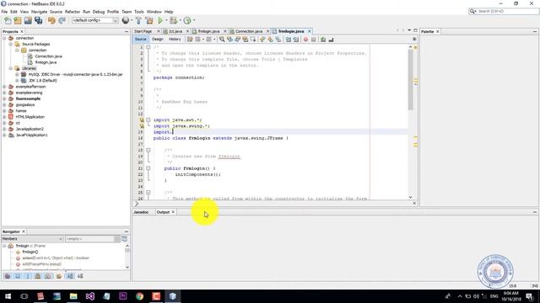
Task: Click the Comment icon in editor toolbar
Action: click(323, 40)
